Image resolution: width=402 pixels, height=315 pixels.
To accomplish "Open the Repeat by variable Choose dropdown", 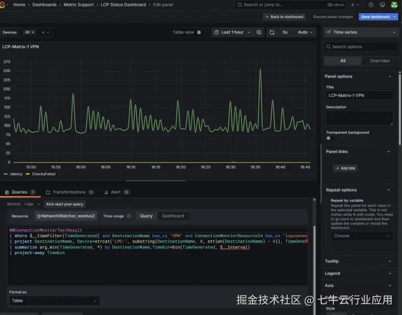I will pos(361,236).
